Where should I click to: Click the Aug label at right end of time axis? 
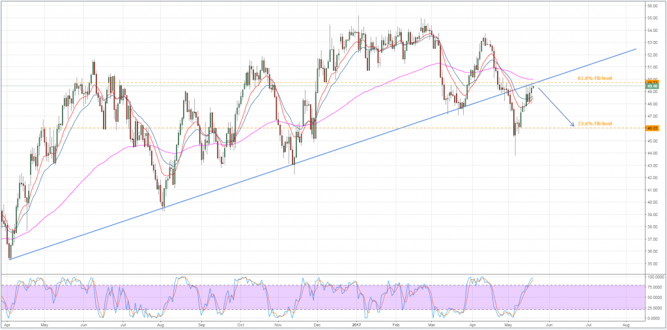[x=626, y=323]
